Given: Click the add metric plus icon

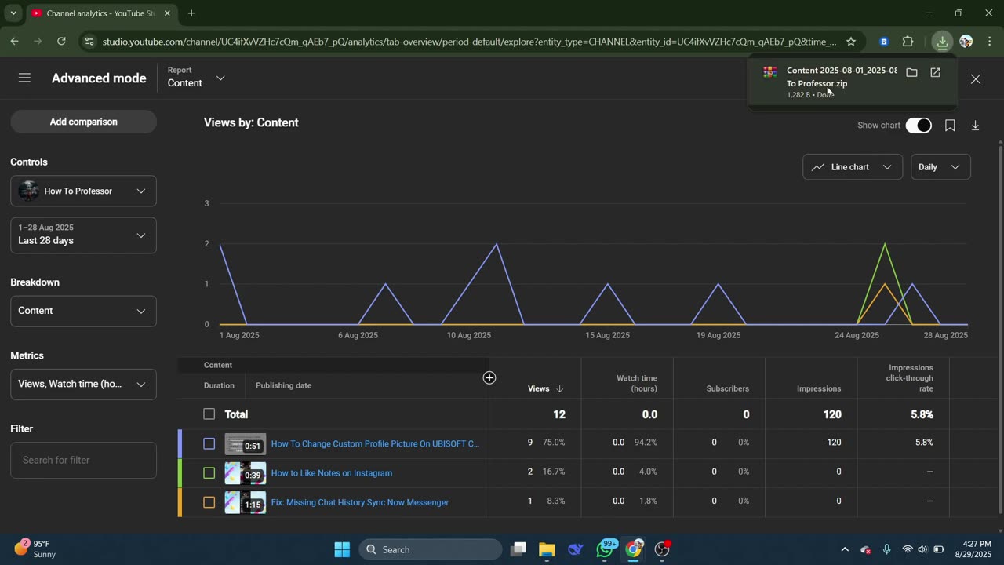Looking at the screenshot, I should [489, 378].
